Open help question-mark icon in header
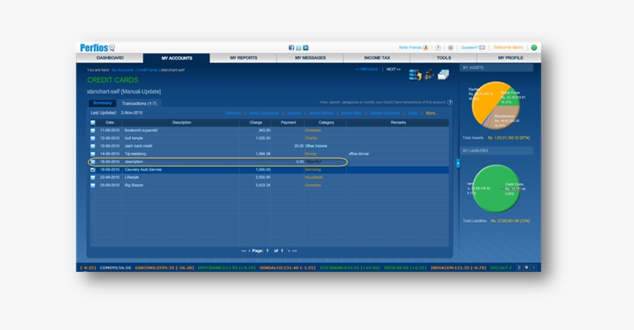This screenshot has height=330, width=634. click(438, 48)
